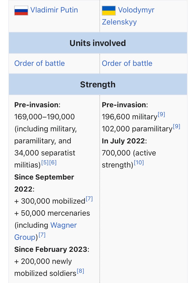Open citation [8] after newly mobilized soldiers
194x283 pixels.
coord(80,271)
